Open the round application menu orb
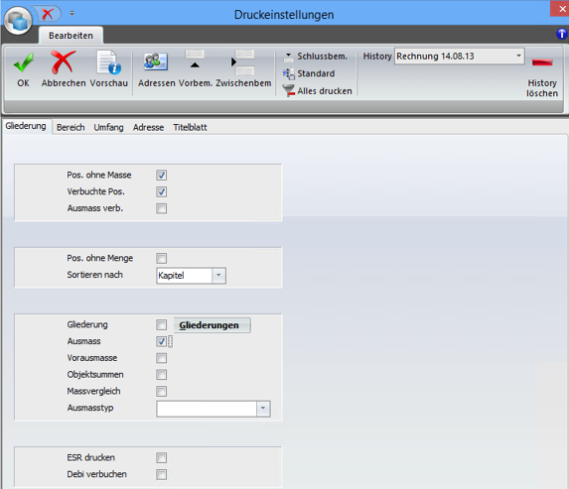Viewport: 569px width, 489px height. click(x=18, y=22)
